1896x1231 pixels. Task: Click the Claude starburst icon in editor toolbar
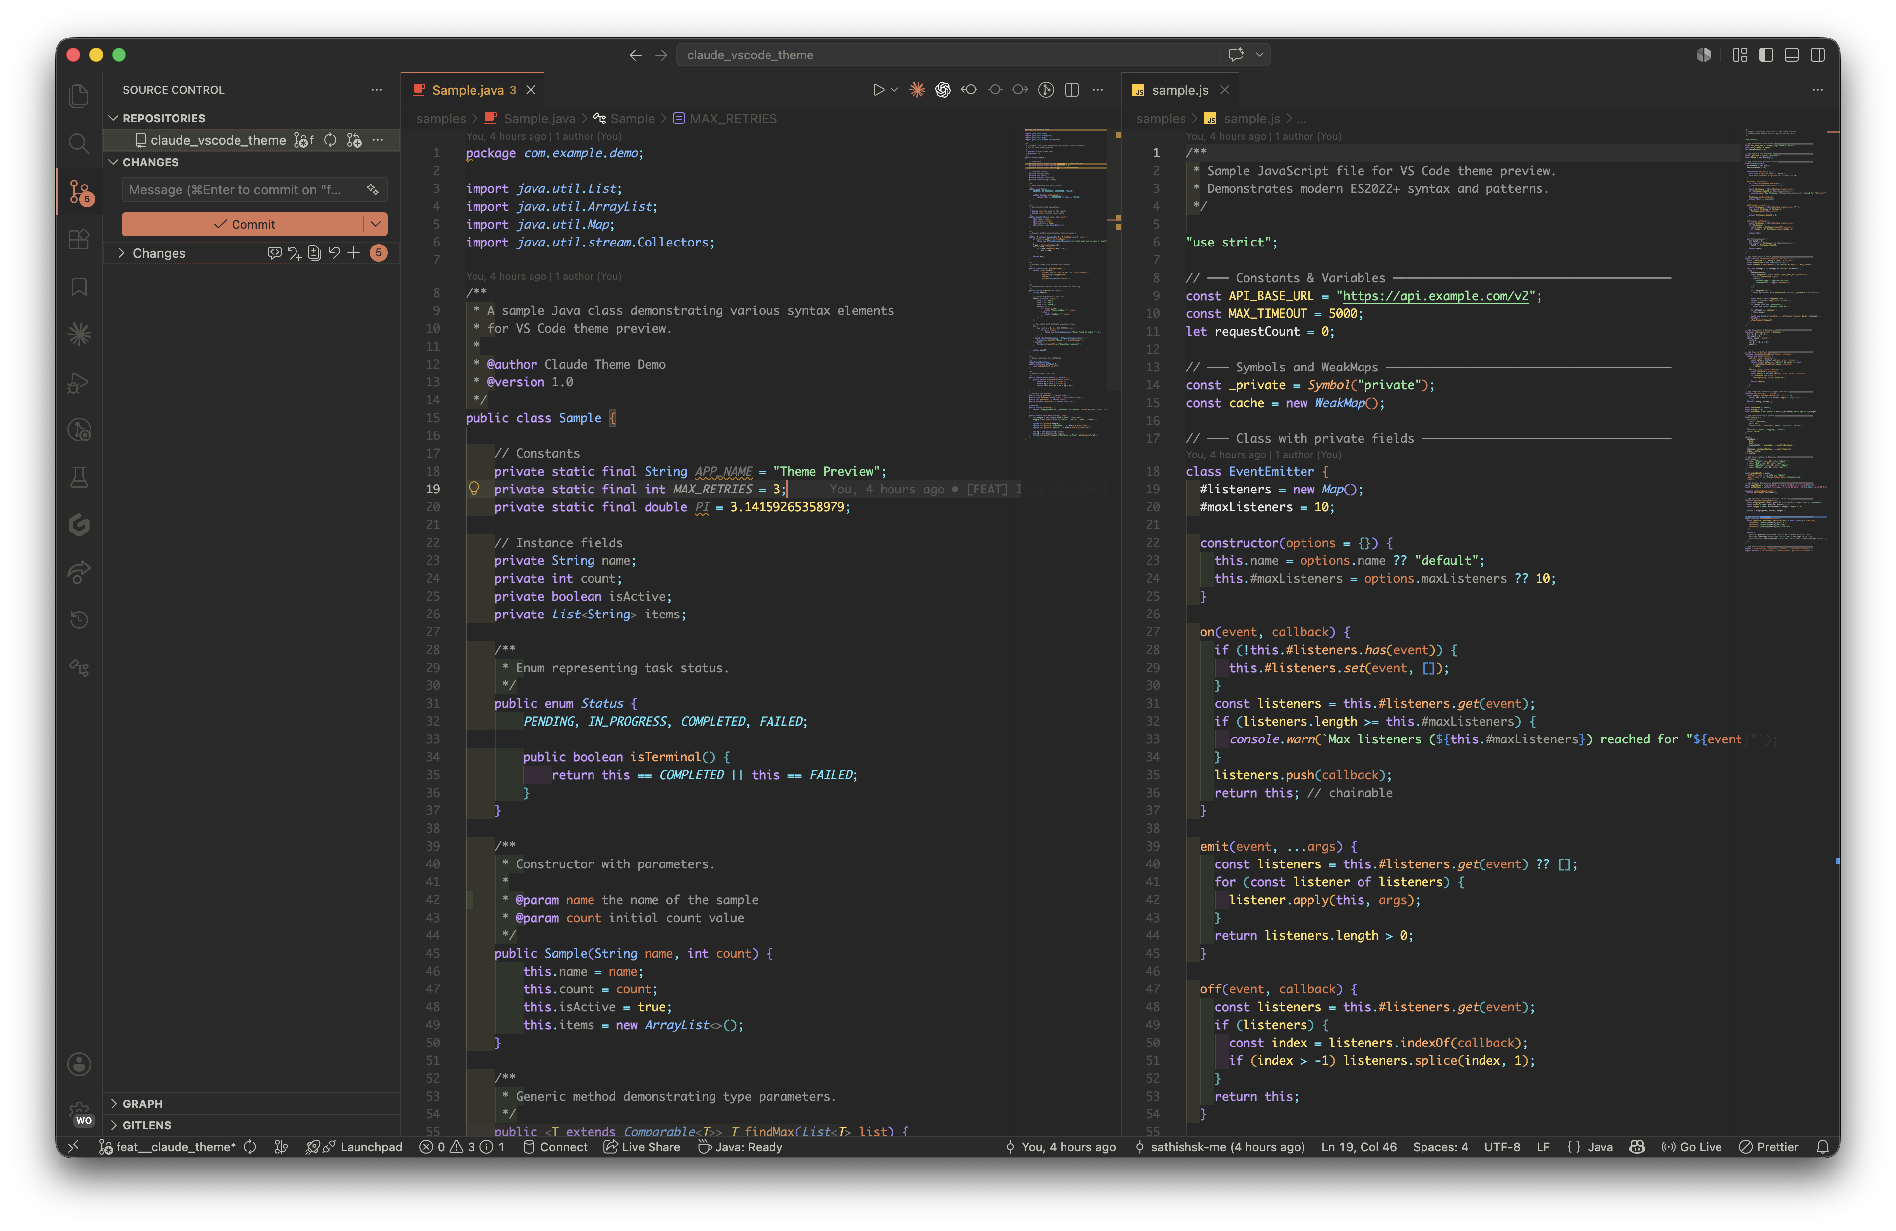(917, 90)
